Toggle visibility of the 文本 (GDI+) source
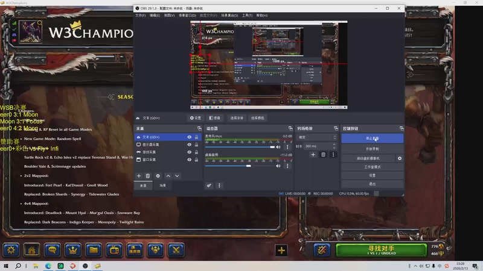Screen dimensions: 483x271 [x=190, y=137]
